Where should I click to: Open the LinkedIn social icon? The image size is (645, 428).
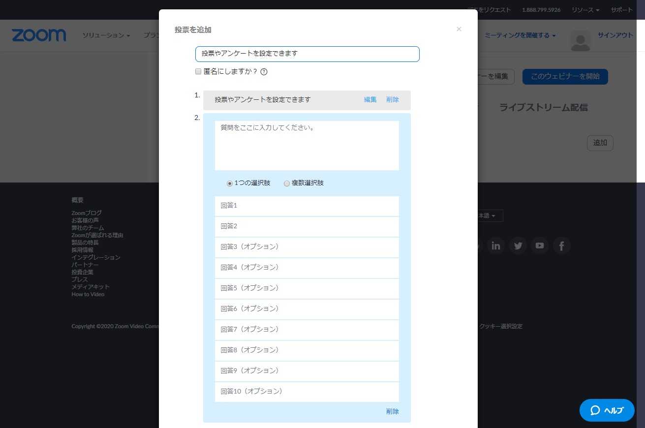(x=496, y=245)
